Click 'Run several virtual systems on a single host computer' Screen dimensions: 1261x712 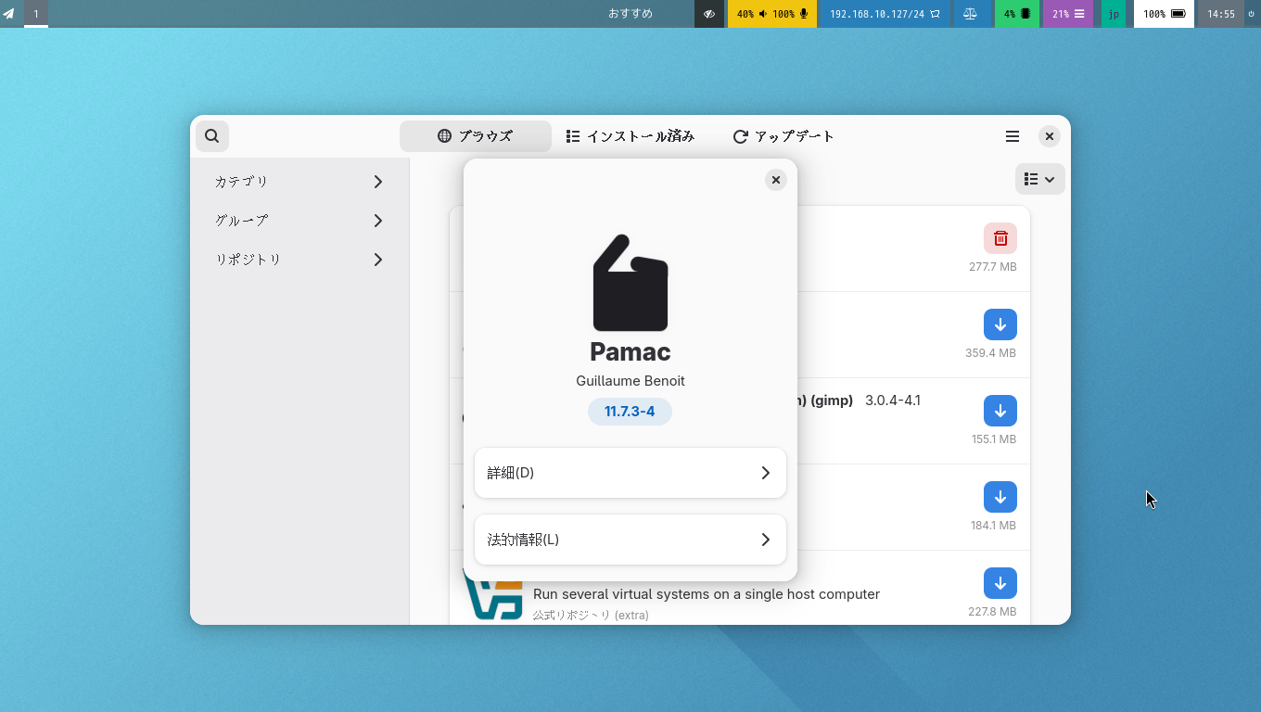707,594
